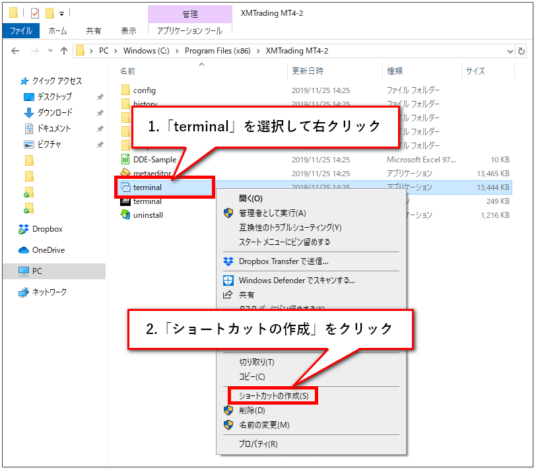Choose スタート メニューにピン留めする
This screenshot has height=470, width=536.
(285, 242)
